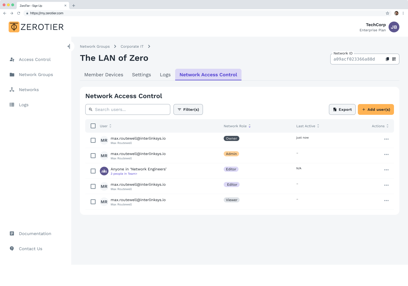
Task: Click the Contact Us help icon
Action: tap(12, 249)
